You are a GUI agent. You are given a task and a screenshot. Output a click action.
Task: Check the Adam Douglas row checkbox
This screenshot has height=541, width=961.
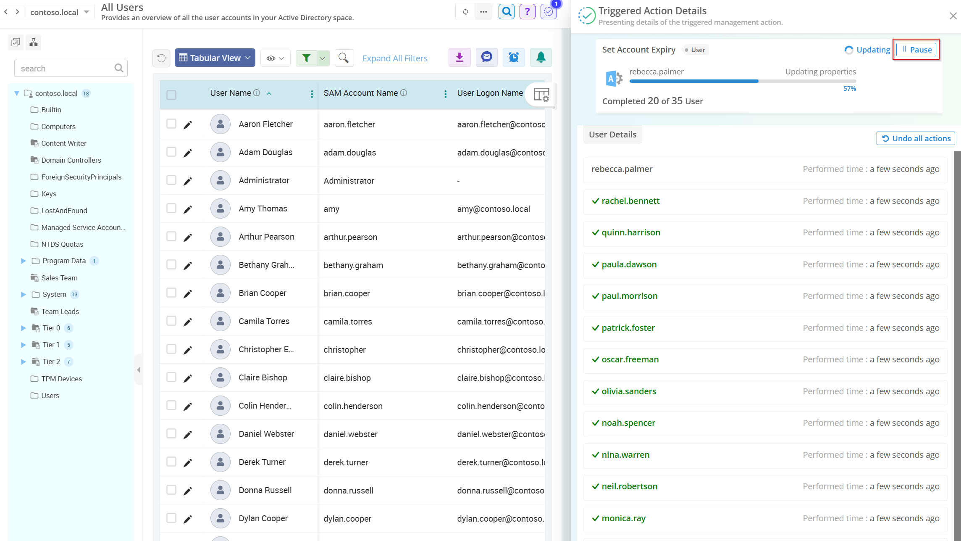point(171,152)
